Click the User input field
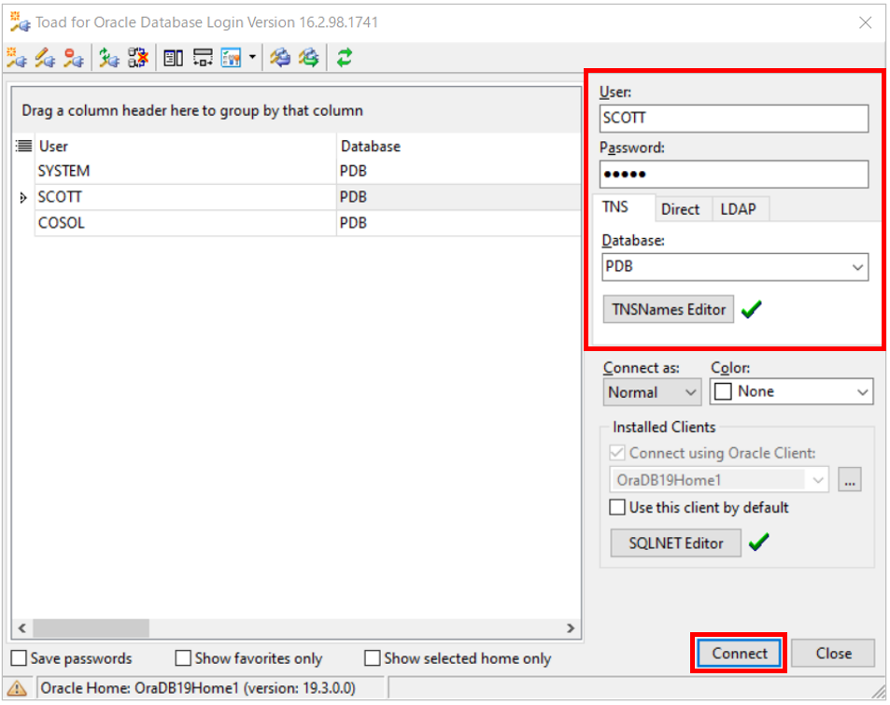This screenshot has height=705, width=890. click(x=734, y=119)
